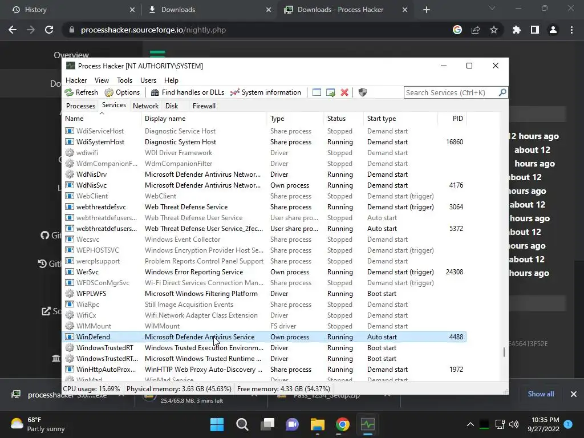This screenshot has width=584, height=438.
Task: Switch to the Disk tab
Action: (172, 106)
